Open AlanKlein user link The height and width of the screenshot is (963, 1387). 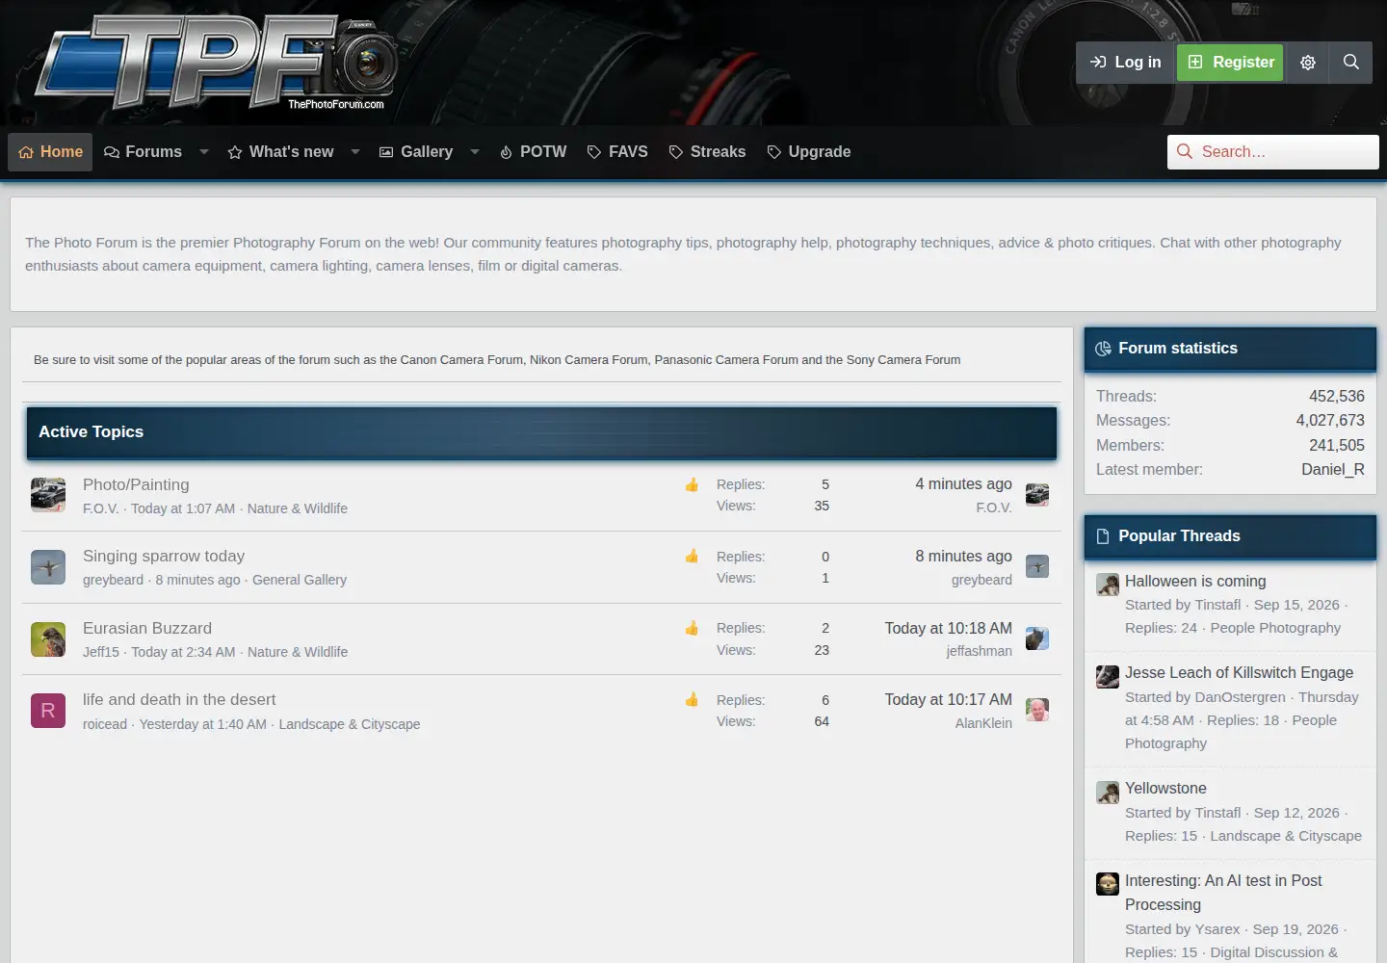coord(983,723)
